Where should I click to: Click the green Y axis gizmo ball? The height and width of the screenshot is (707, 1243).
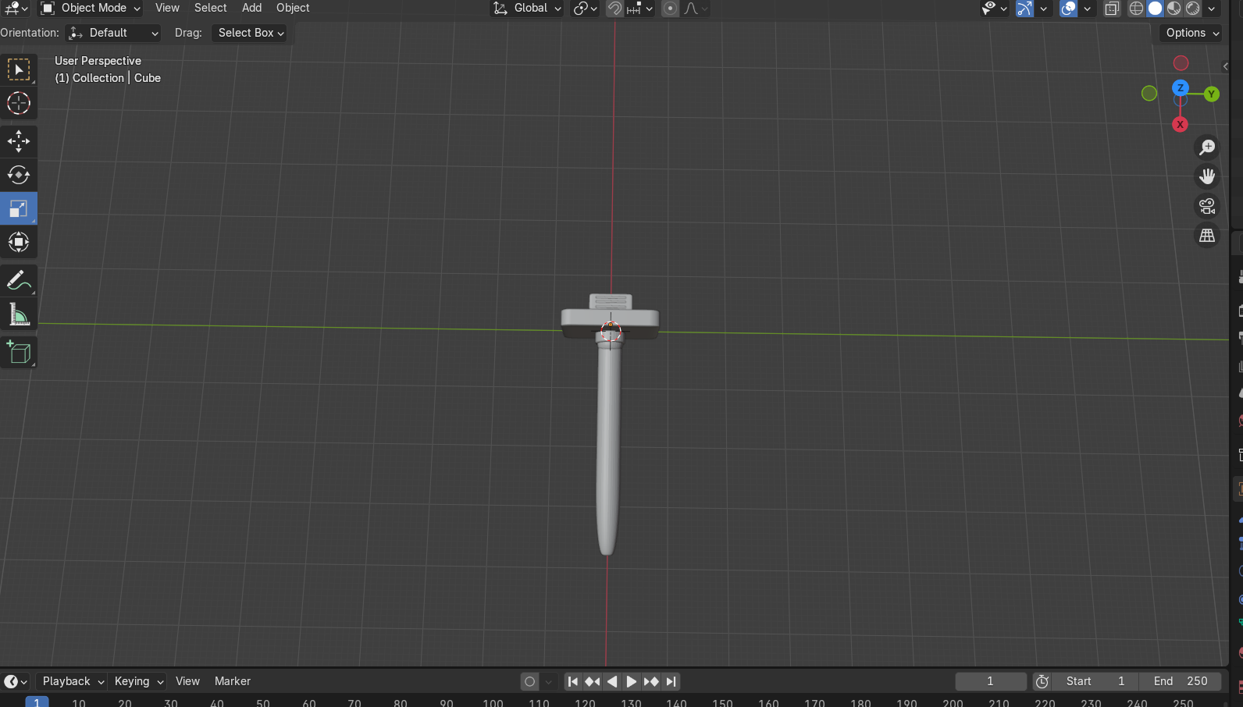coord(1212,94)
